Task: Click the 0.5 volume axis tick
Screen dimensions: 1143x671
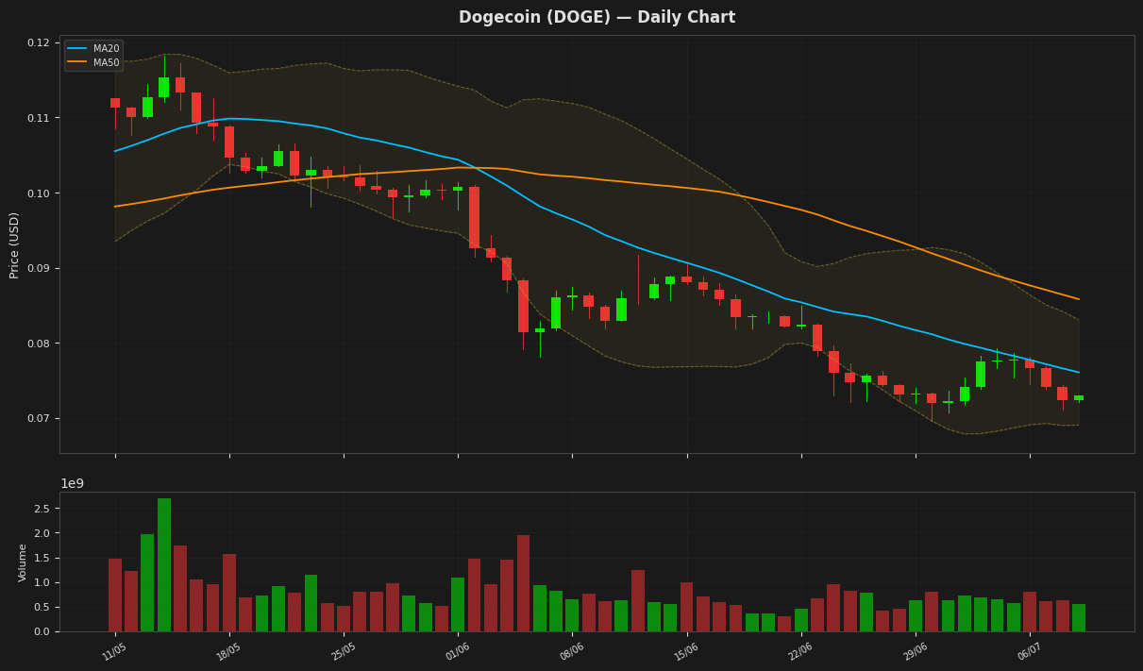Action: [x=42, y=607]
